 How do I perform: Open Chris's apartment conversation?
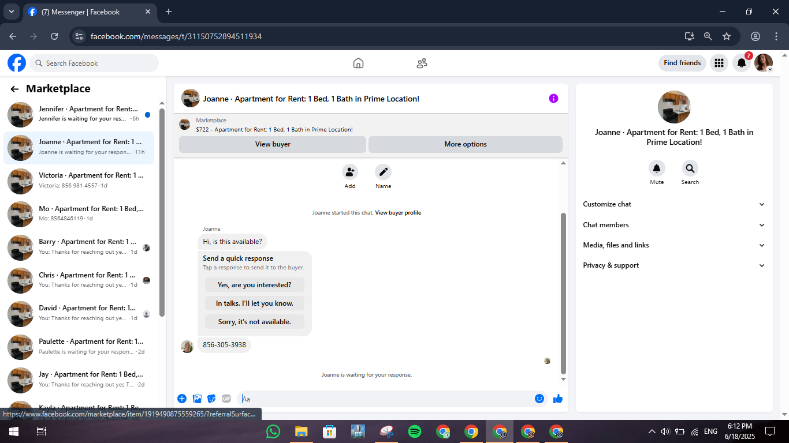click(x=79, y=280)
